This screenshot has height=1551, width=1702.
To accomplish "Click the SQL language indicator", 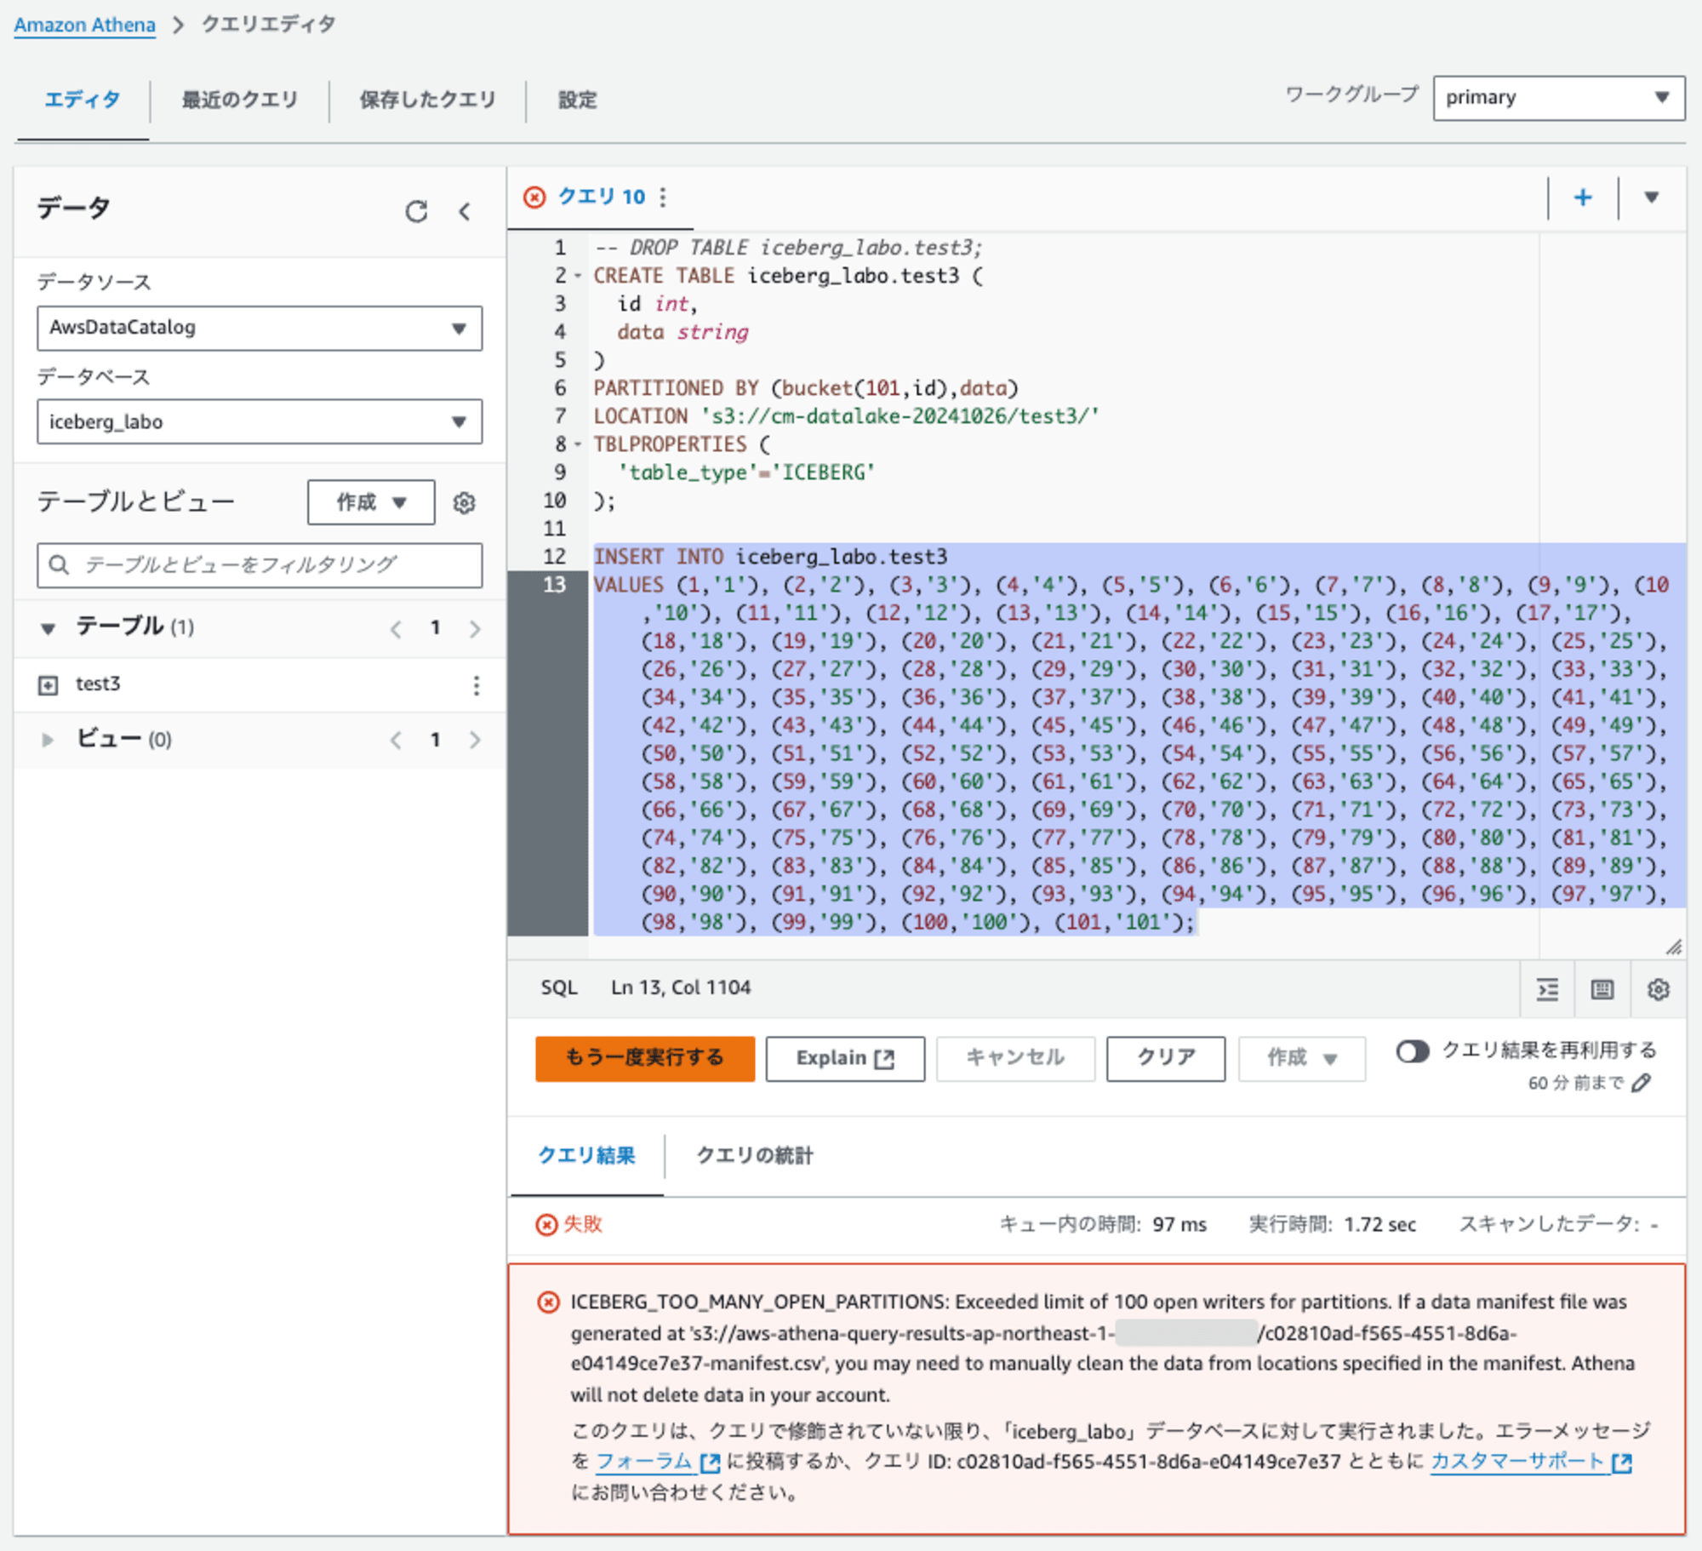I will click(559, 988).
